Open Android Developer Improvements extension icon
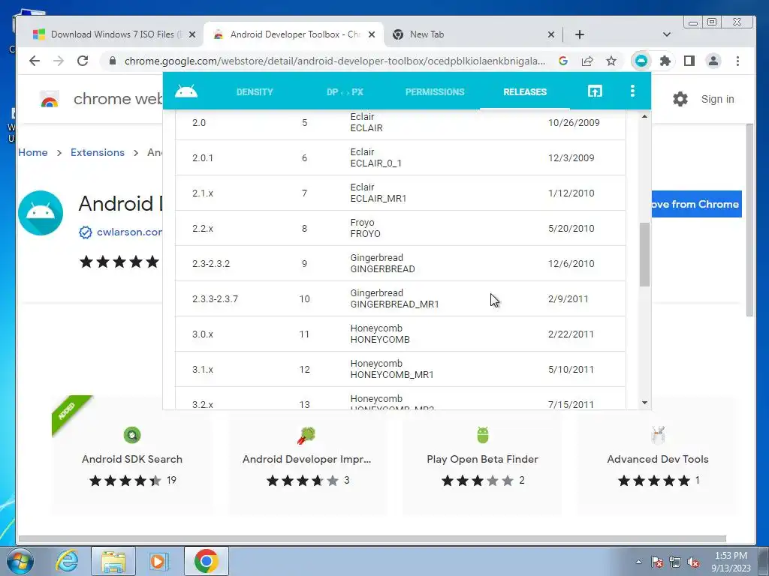 306,435
